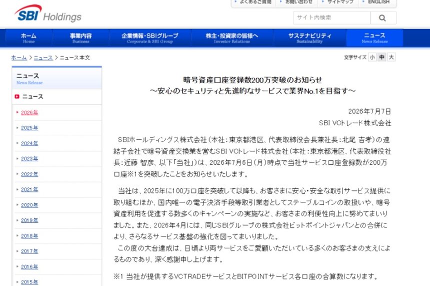Viewport: 430px width, 286px height.
Task: Open the 2024年 news archive
Action: 29,143
